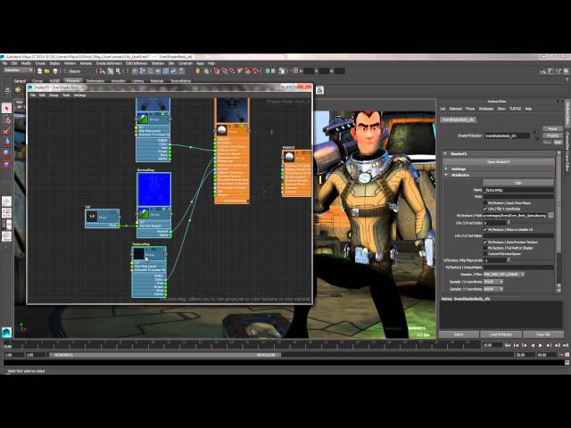Switch to the Lighting shelf tab
The height and width of the screenshot is (428, 571).
pyautogui.click(x=137, y=81)
